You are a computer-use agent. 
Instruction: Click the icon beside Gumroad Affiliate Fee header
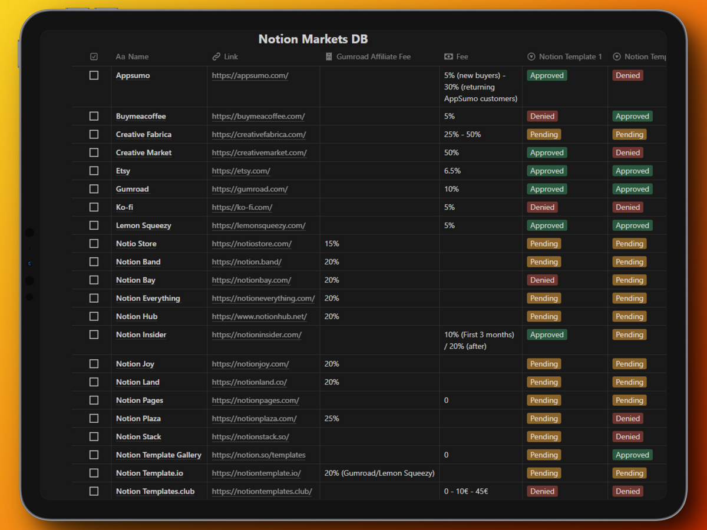point(329,57)
